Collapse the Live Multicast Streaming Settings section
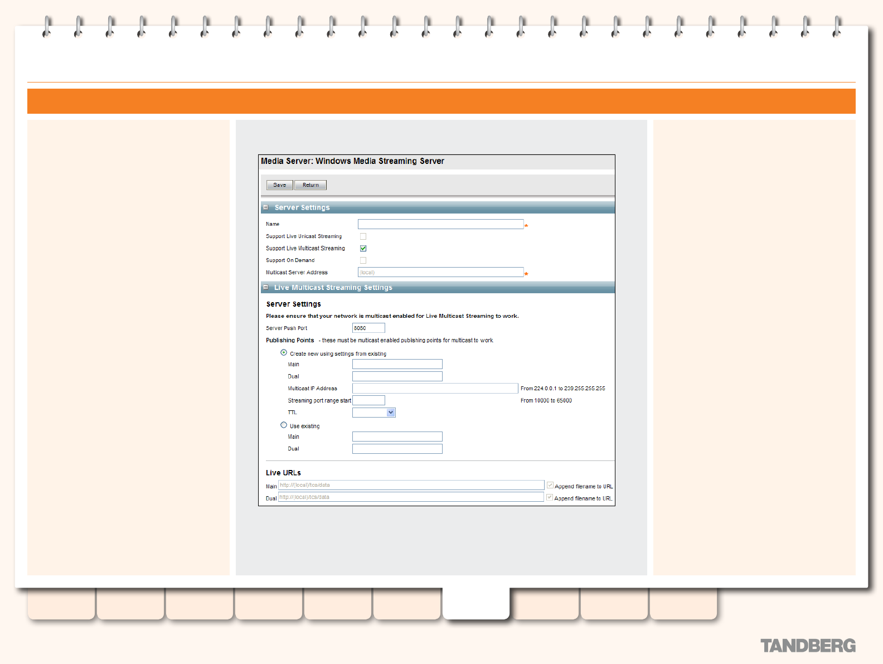 point(266,287)
